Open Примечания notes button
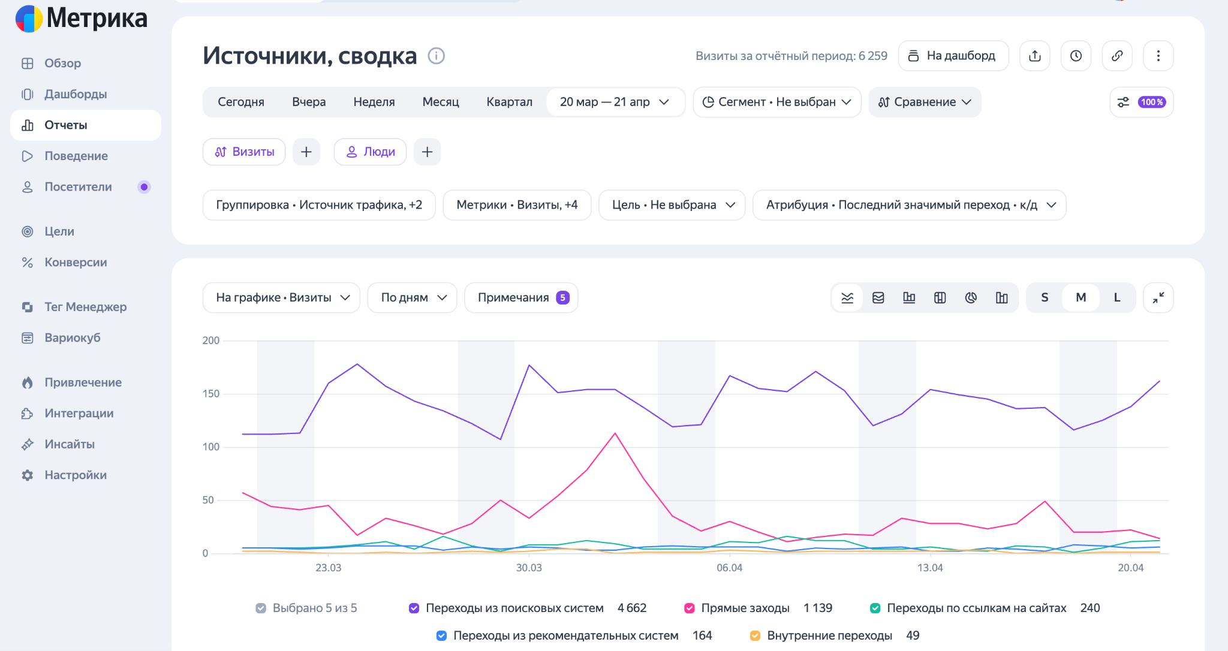This screenshot has width=1228, height=651. (x=521, y=298)
